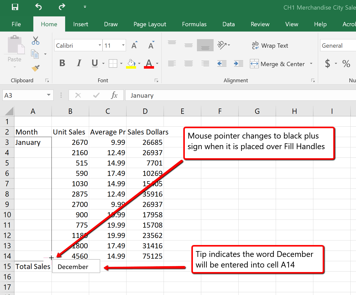This screenshot has width=356, height=295.
Task: Open the Underline style dropdown arrow
Action: point(103,63)
